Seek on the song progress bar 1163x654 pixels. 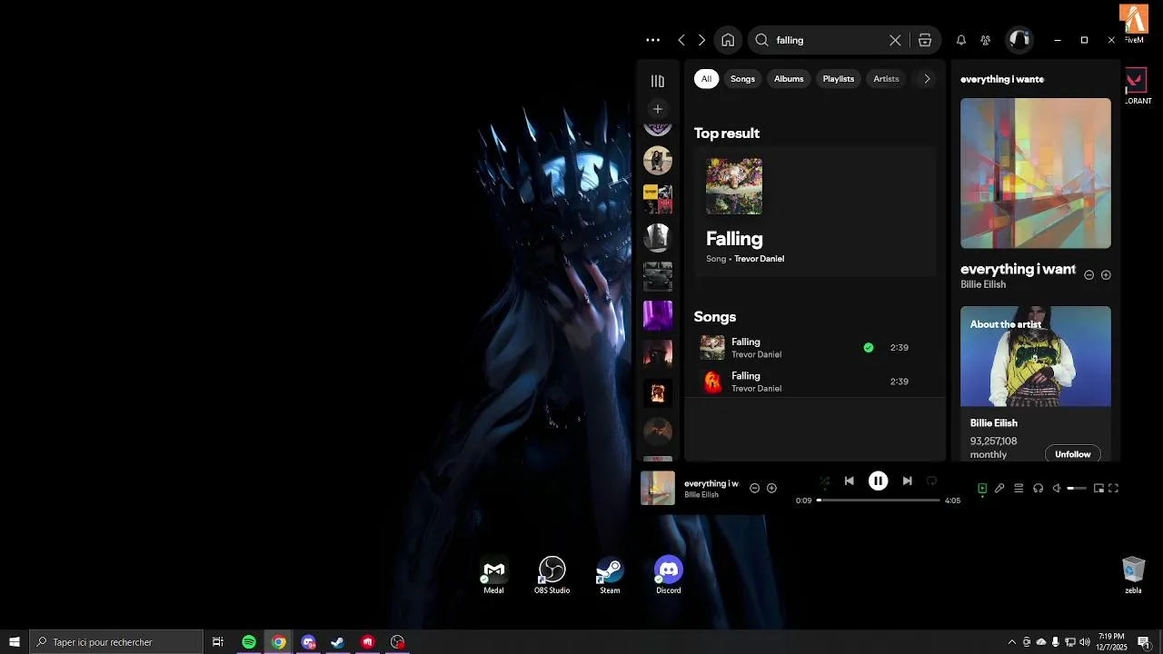click(x=879, y=500)
